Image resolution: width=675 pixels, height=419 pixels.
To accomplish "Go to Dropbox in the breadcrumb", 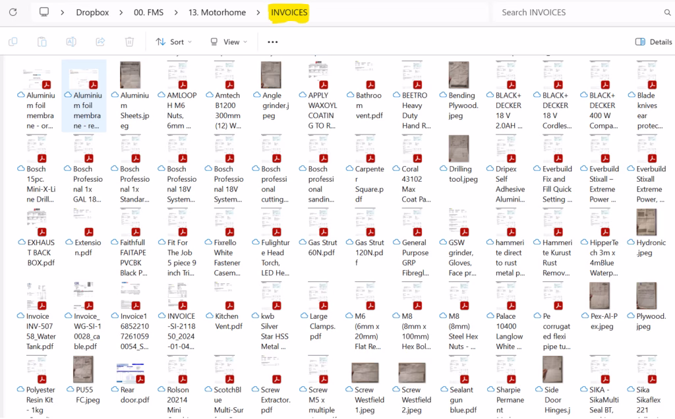I will point(92,13).
